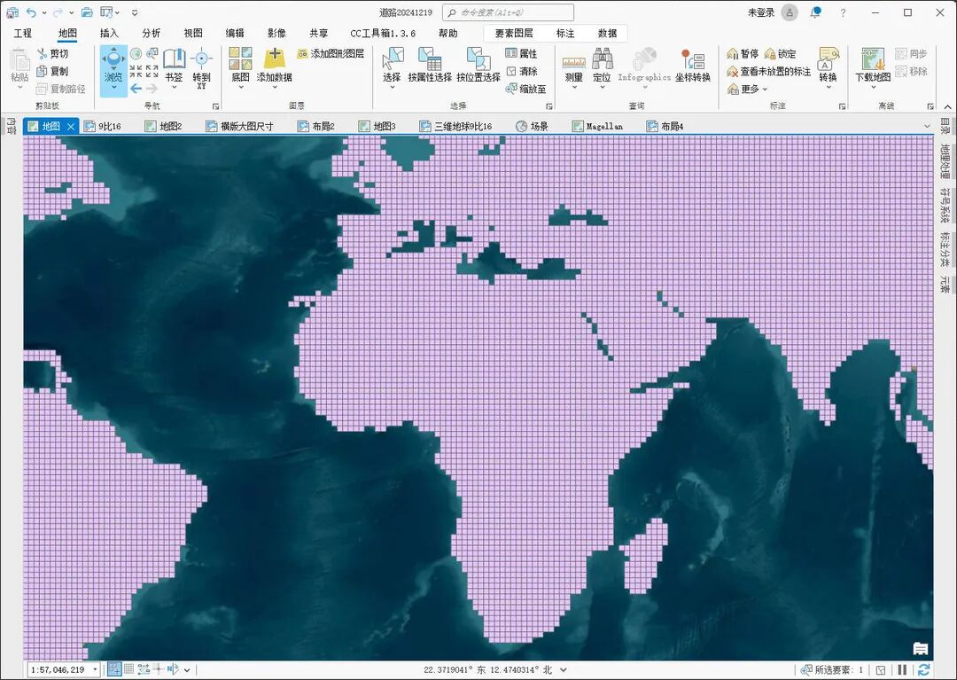Viewport: 957px width, 680px height.
Task: Toggle the grid icon in status bar
Action: coord(128,669)
